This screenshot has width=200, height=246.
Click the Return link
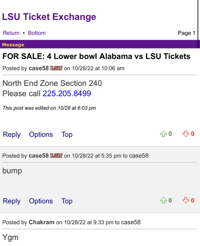point(11,33)
